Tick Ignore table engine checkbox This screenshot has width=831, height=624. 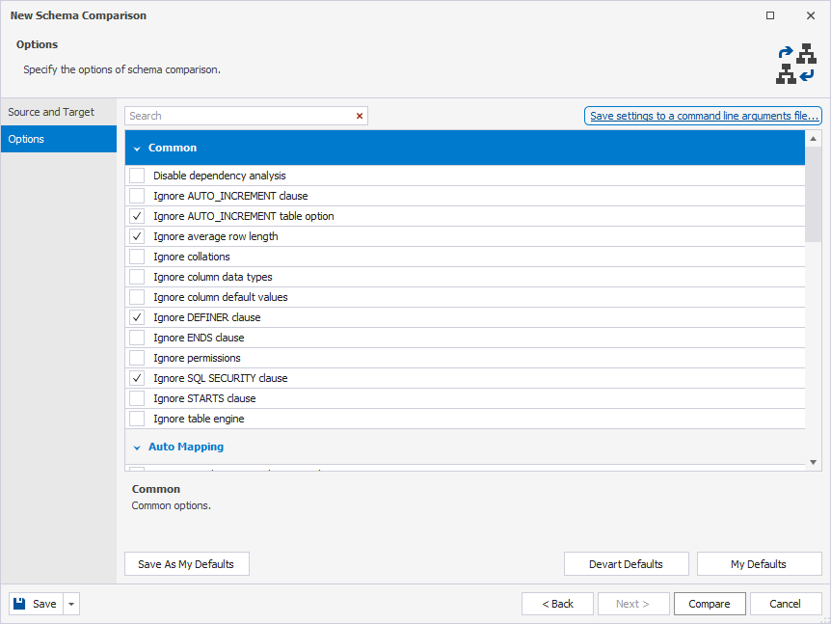137,419
